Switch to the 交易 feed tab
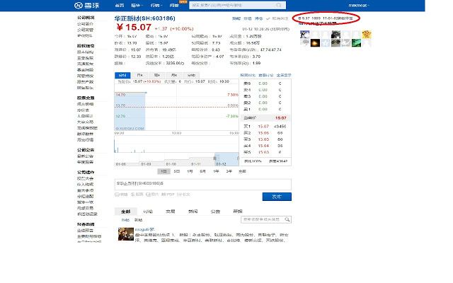453x283 pixels. point(171,212)
